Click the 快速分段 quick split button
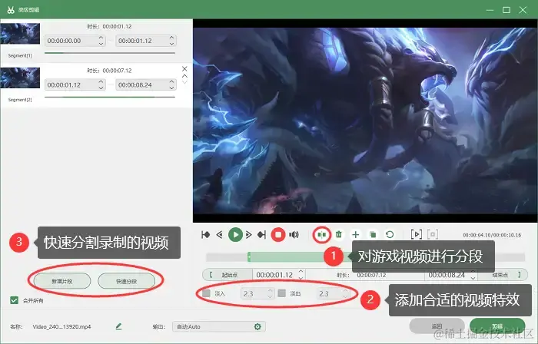This screenshot has height=344, width=538. 126,281
